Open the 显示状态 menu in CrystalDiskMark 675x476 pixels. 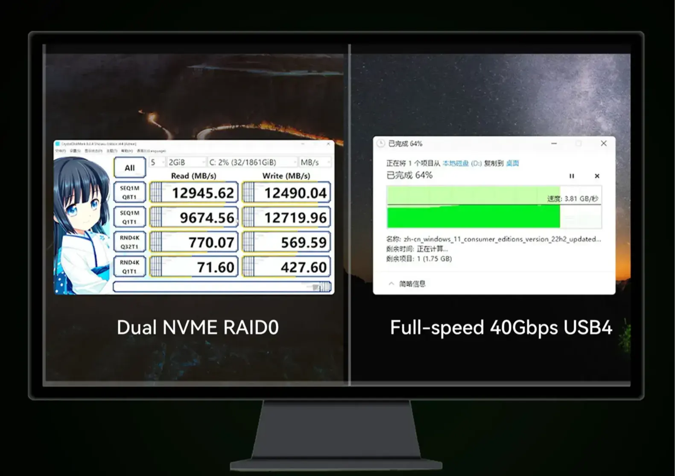(94, 151)
